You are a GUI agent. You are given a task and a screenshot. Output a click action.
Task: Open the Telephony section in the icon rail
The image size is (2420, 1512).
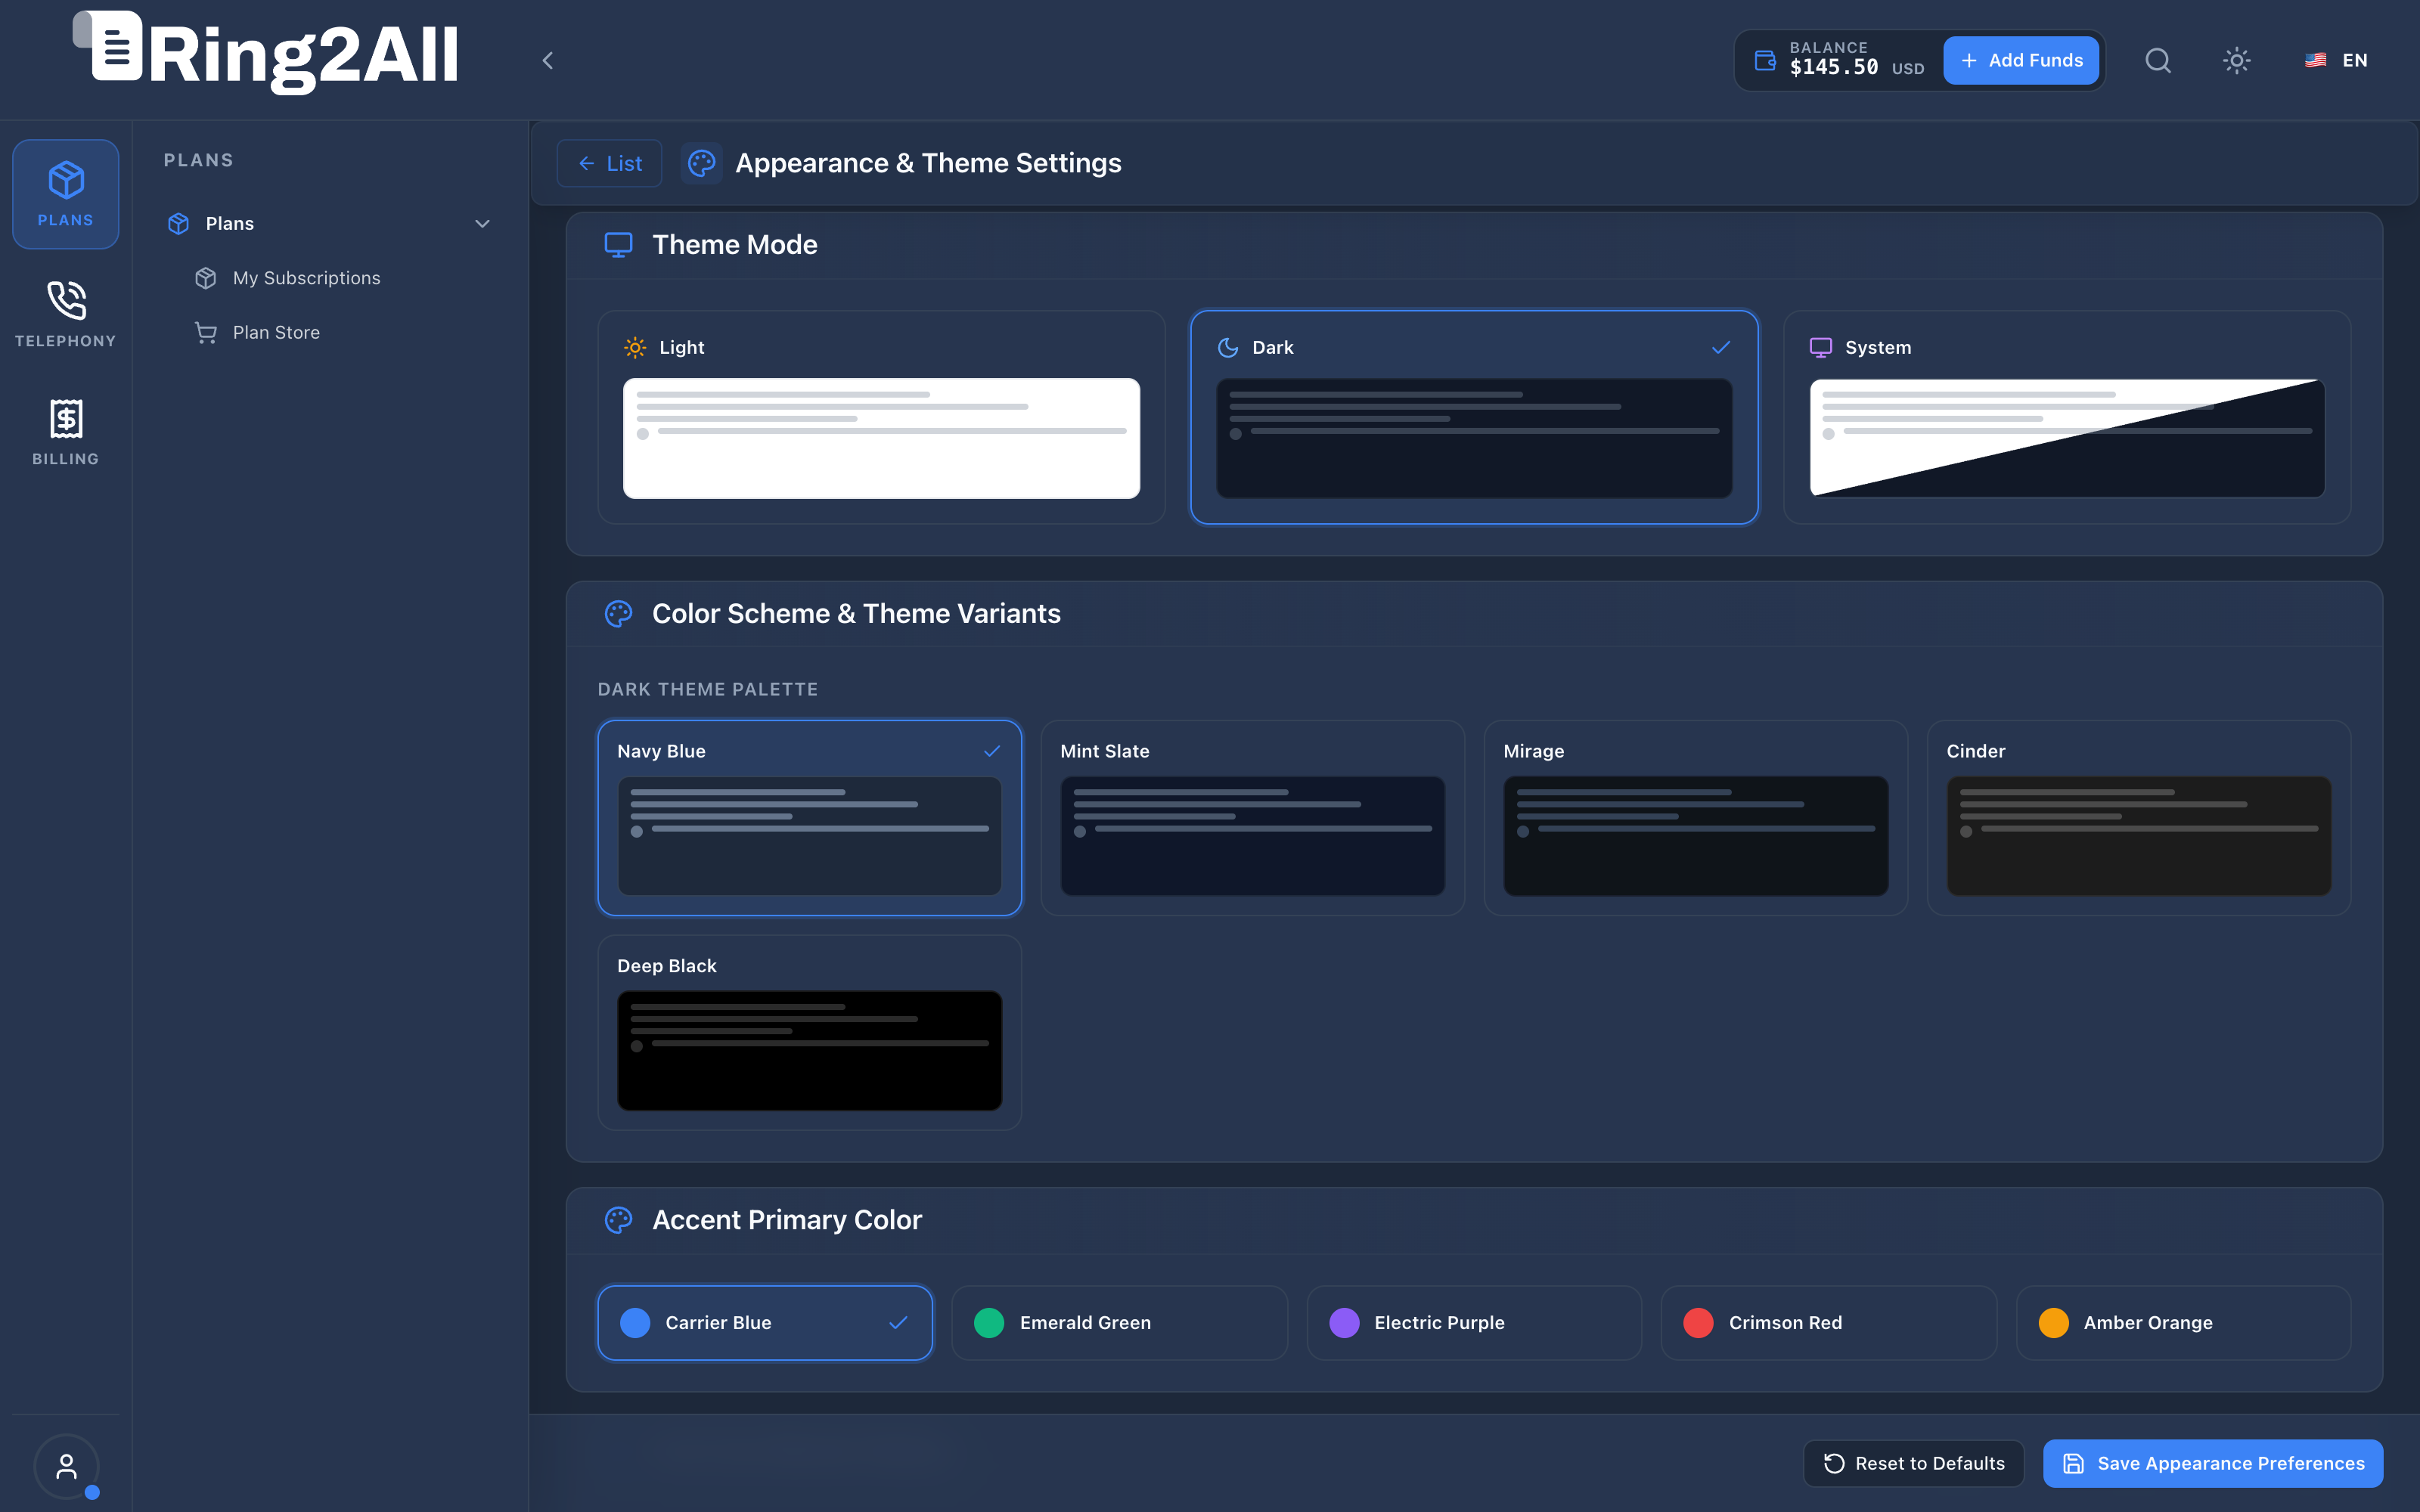pyautogui.click(x=66, y=314)
